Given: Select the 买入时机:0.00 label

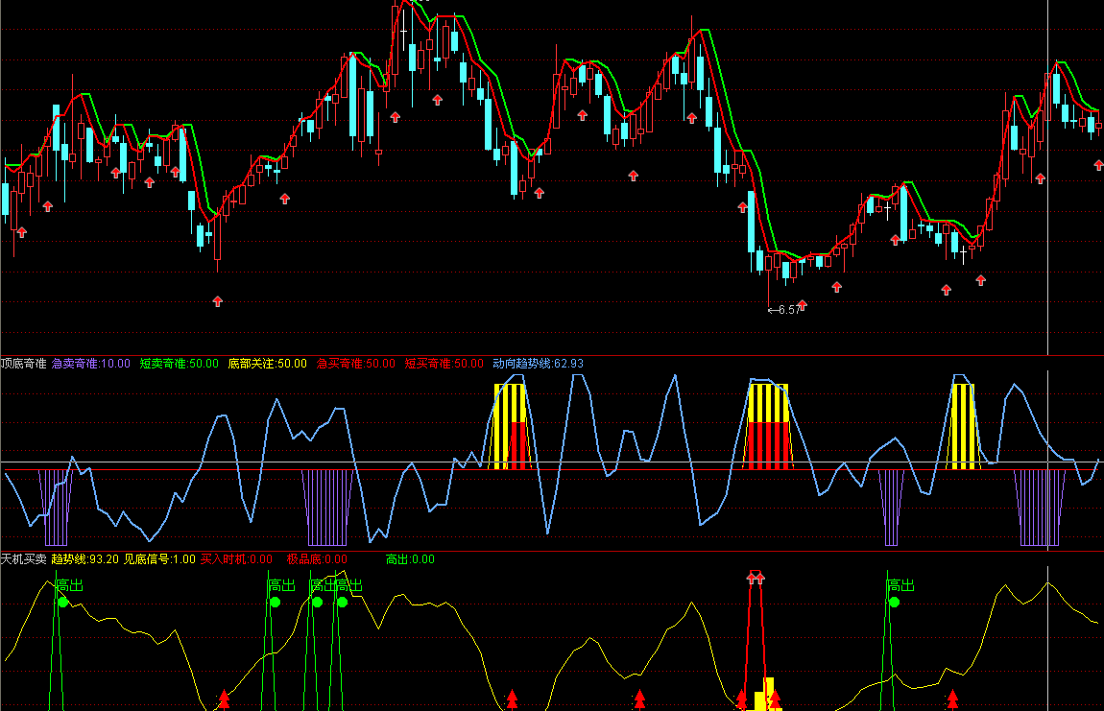Looking at the screenshot, I should click(236, 559).
